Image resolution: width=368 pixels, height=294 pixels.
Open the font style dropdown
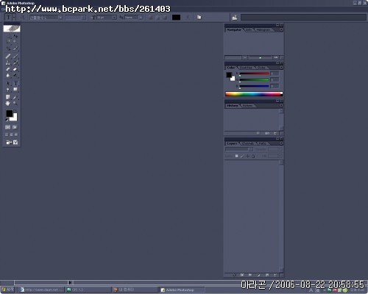(83, 18)
